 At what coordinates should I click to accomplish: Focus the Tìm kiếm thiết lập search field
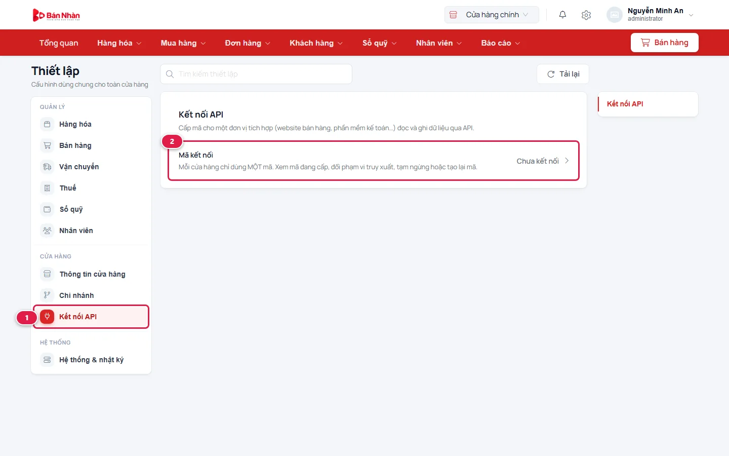256,74
